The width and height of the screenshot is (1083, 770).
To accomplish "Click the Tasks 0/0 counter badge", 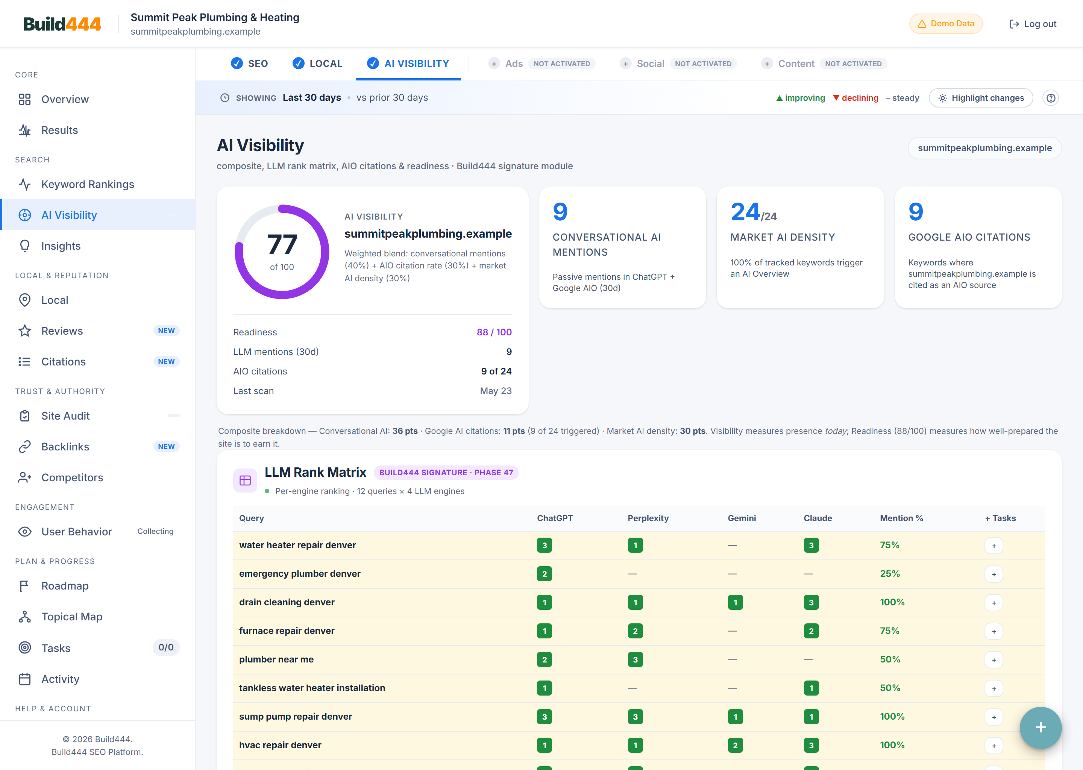I will pyautogui.click(x=166, y=647).
